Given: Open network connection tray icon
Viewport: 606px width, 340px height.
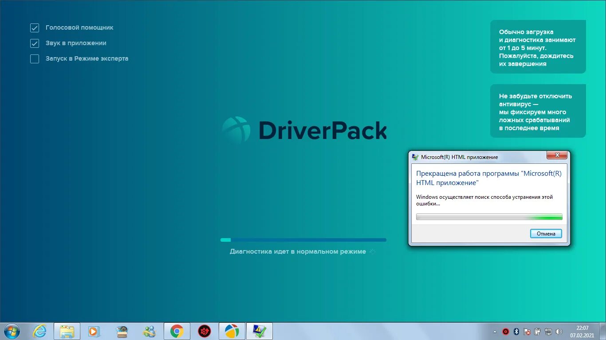Looking at the screenshot, I should tap(548, 332).
